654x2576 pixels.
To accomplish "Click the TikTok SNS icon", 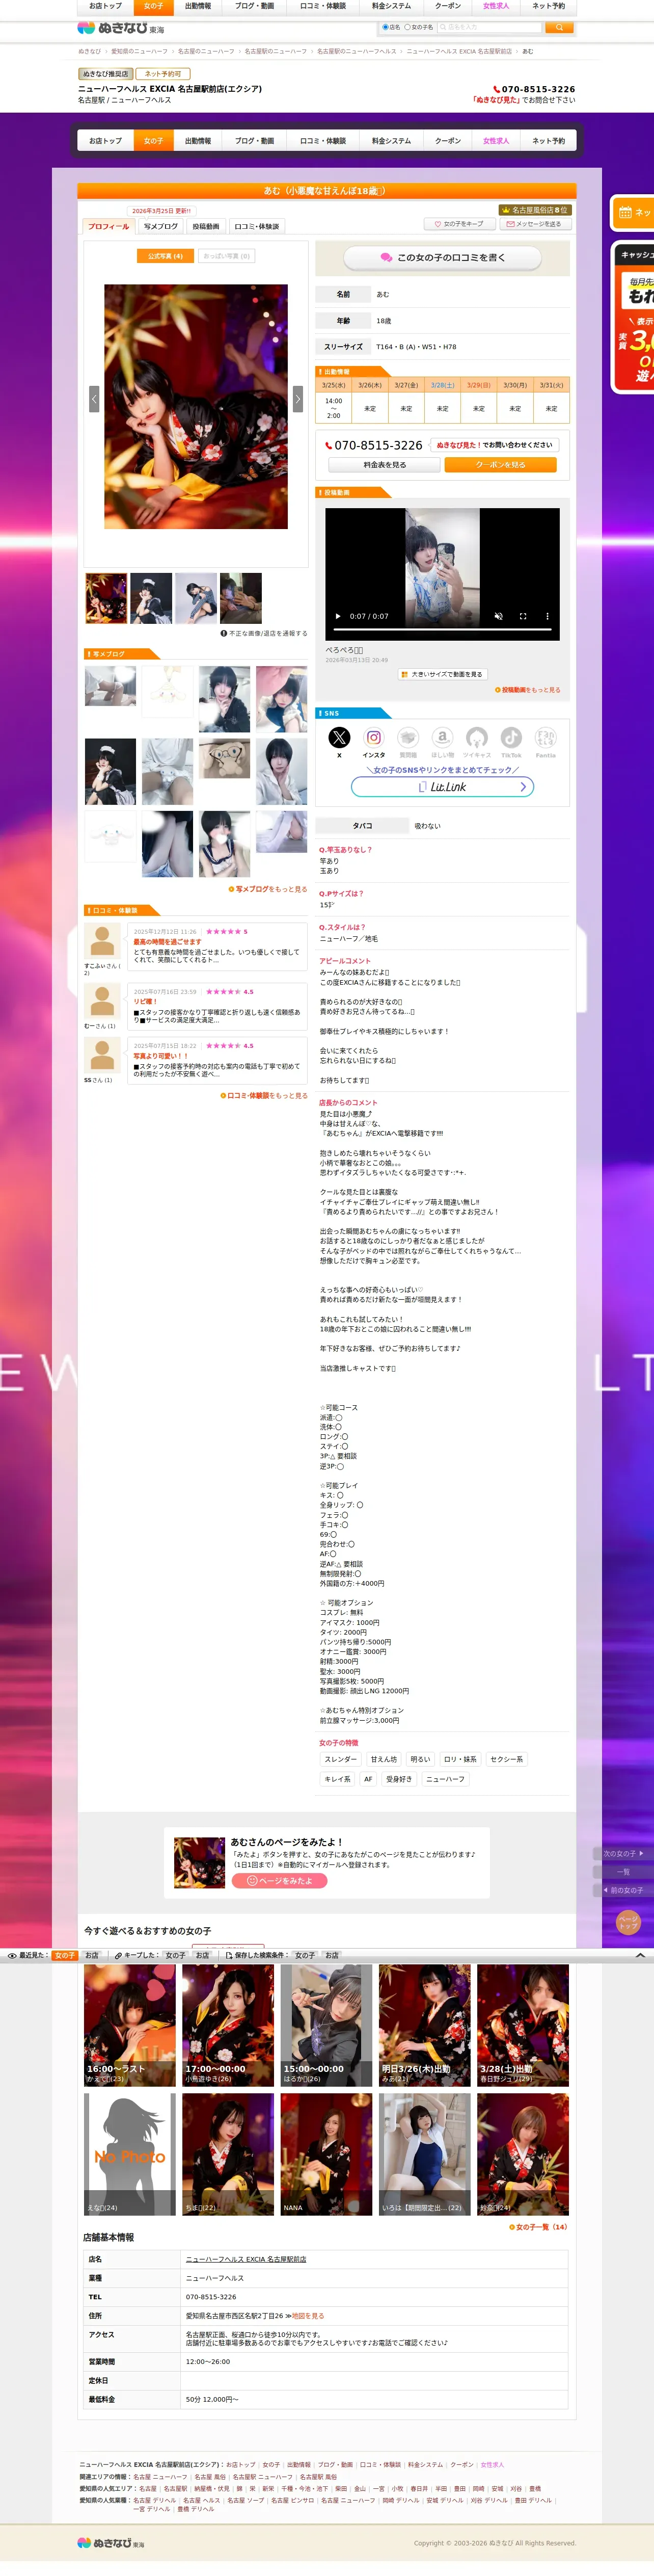I will click(x=511, y=737).
